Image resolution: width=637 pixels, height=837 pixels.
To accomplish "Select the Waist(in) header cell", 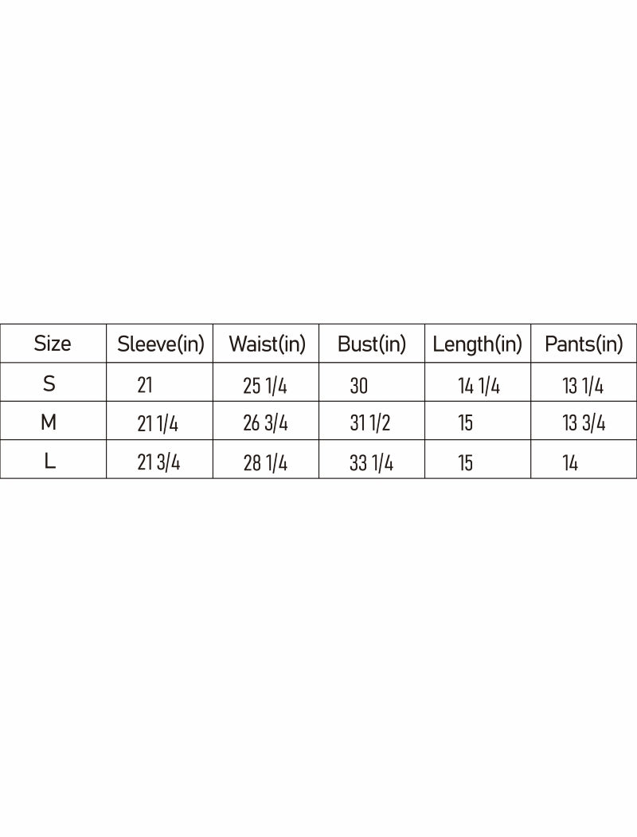I will point(267,344).
